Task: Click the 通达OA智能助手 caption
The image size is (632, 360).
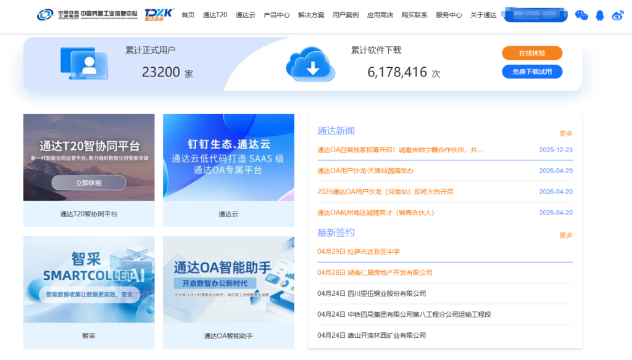Action: (228, 335)
